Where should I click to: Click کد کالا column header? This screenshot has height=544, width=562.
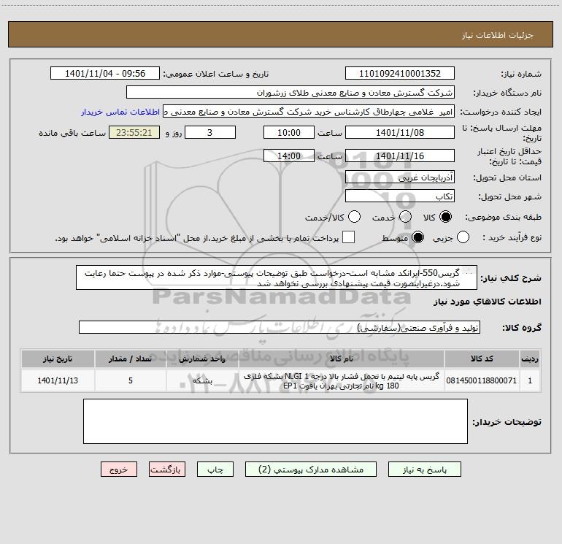point(482,359)
